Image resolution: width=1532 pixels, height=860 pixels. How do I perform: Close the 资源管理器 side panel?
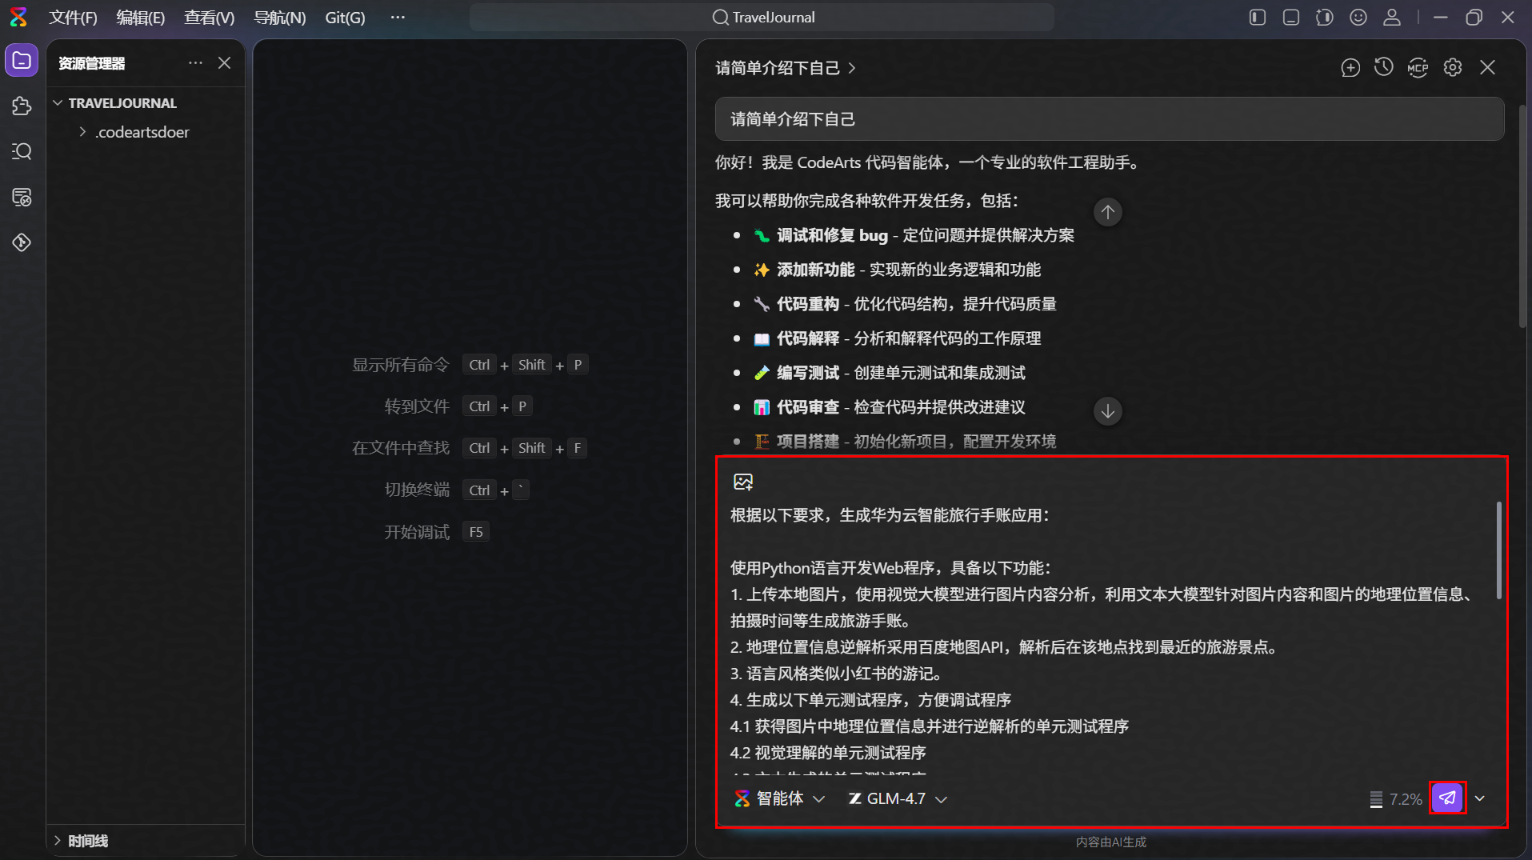coord(225,63)
